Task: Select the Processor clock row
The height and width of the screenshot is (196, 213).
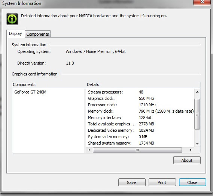Action: (140, 105)
